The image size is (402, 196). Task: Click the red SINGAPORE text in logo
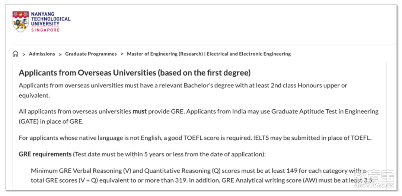pyautogui.click(x=45, y=30)
